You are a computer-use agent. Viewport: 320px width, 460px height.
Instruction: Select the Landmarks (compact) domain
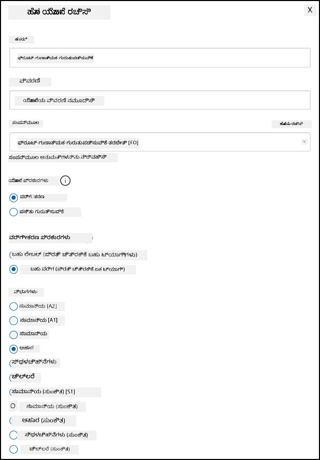13,435
